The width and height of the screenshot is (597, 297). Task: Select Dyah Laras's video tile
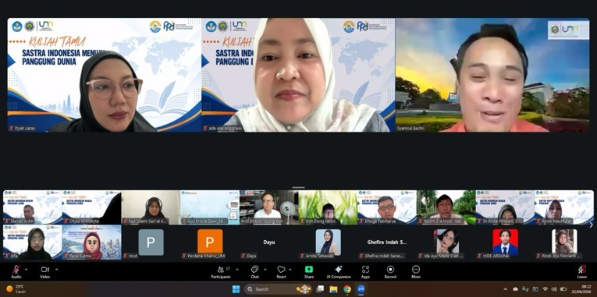105,75
